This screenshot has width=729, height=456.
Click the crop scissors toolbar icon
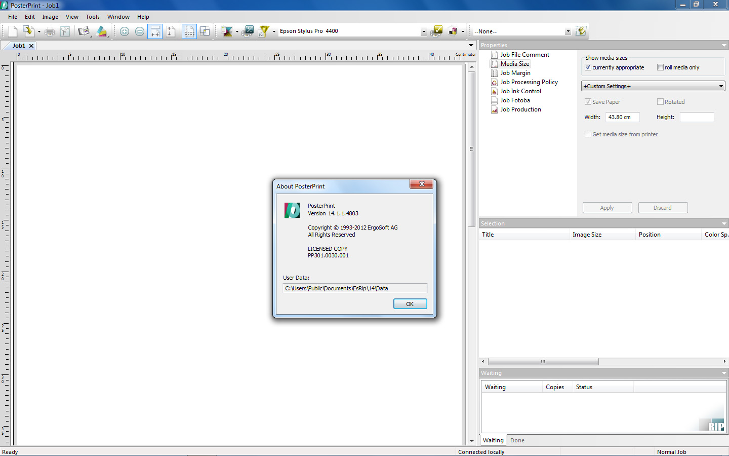point(65,31)
